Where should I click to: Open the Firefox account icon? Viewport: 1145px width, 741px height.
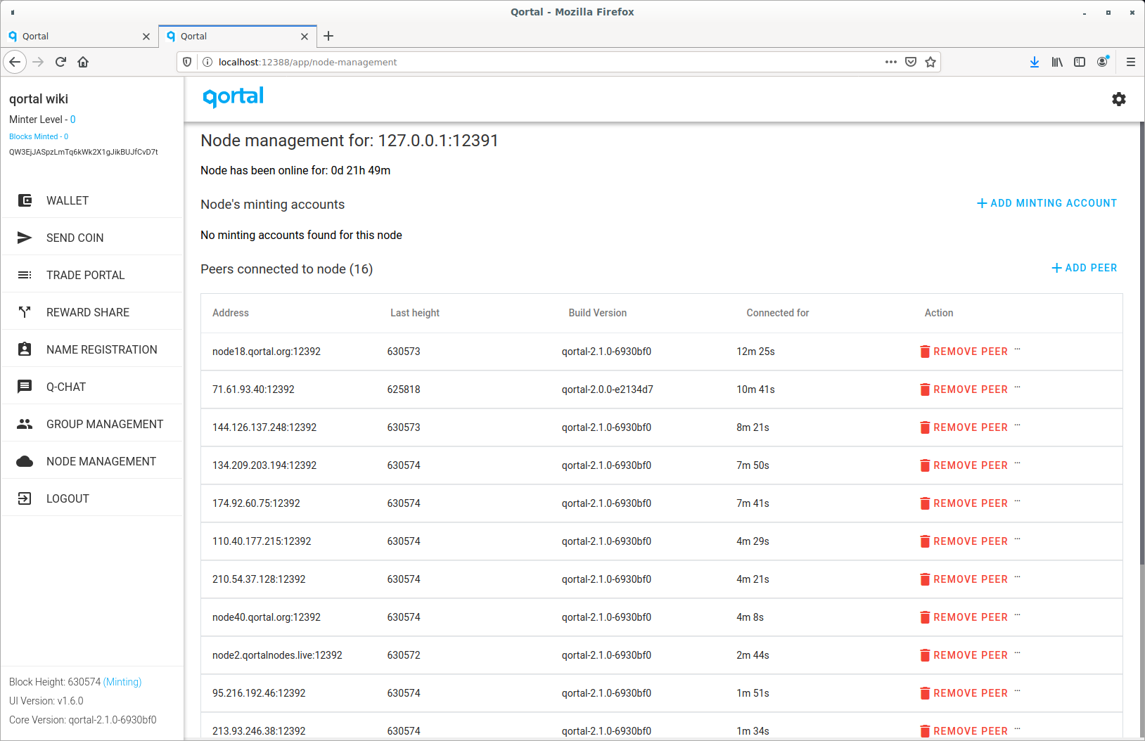tap(1102, 62)
